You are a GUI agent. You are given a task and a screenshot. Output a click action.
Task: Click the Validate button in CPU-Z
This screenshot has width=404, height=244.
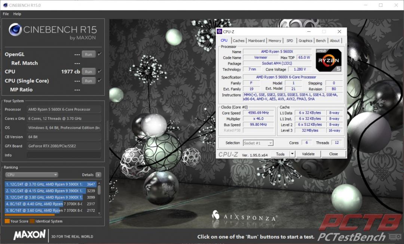click(308, 154)
